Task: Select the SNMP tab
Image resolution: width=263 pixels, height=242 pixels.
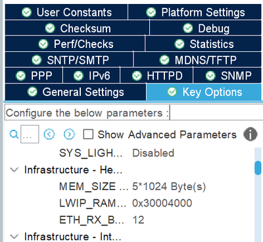Action: coord(227,76)
